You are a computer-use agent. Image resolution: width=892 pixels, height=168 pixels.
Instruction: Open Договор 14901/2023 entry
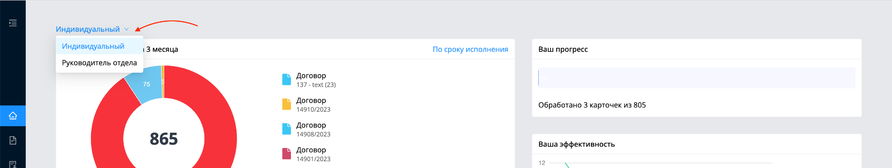pyautogui.click(x=313, y=154)
